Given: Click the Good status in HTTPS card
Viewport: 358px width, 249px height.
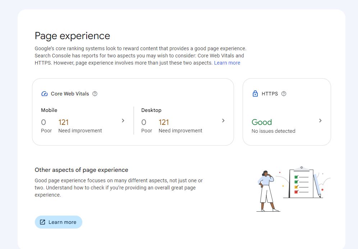Looking at the screenshot, I should tap(262, 122).
